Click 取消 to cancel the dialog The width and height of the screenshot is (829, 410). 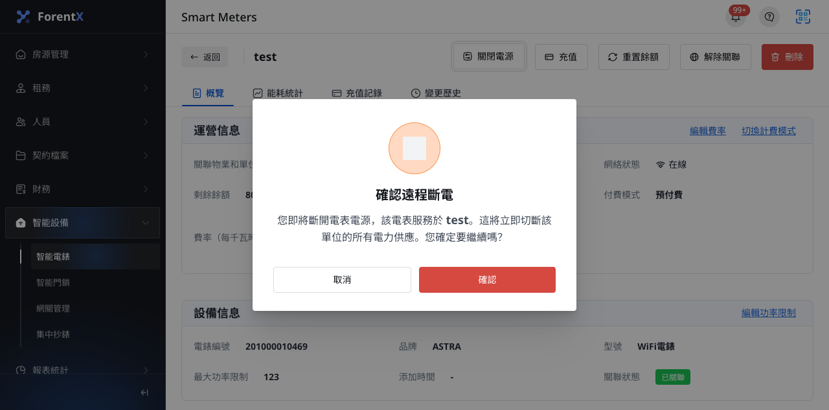click(x=342, y=280)
